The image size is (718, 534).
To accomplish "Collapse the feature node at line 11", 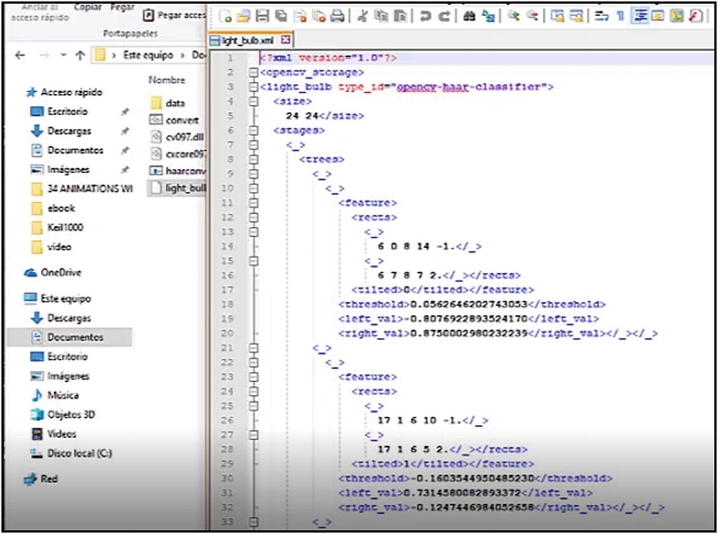I will [x=253, y=203].
